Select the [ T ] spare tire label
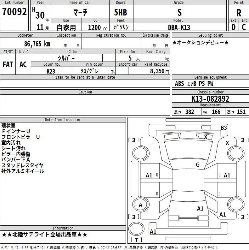Image resolution: width=249 pixels, height=250 pixels. [x=136, y=240]
